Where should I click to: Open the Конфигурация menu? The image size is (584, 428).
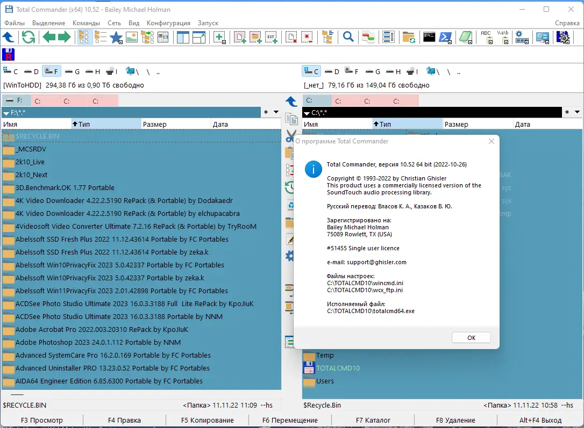point(168,23)
